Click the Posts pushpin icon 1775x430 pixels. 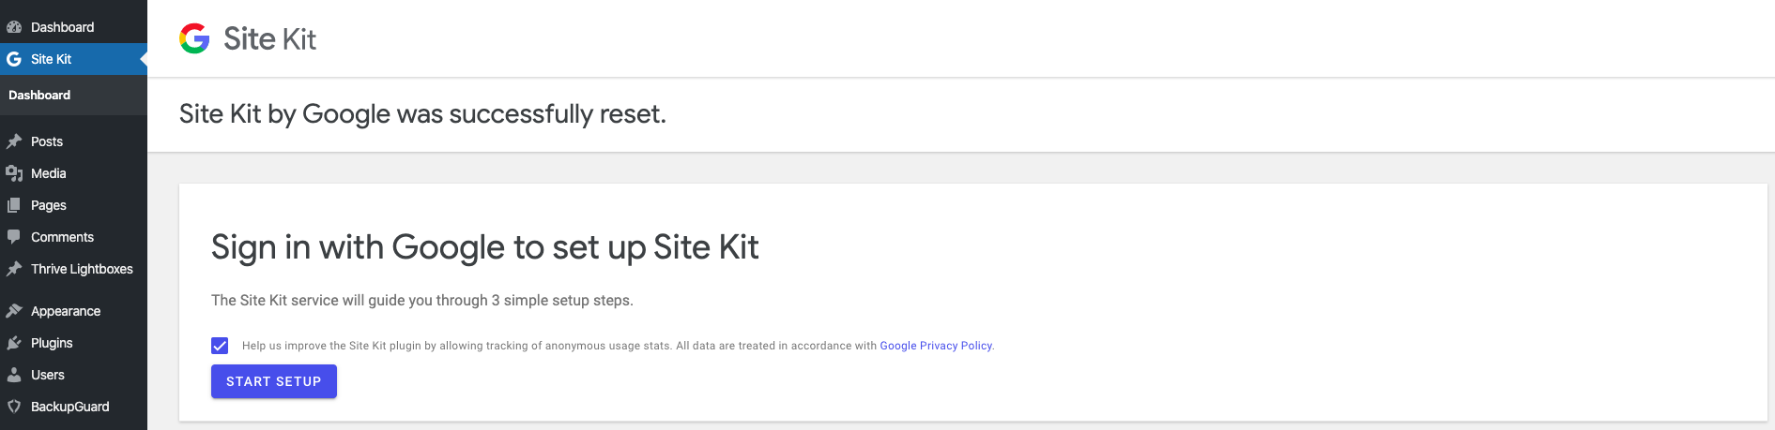pyautogui.click(x=14, y=141)
